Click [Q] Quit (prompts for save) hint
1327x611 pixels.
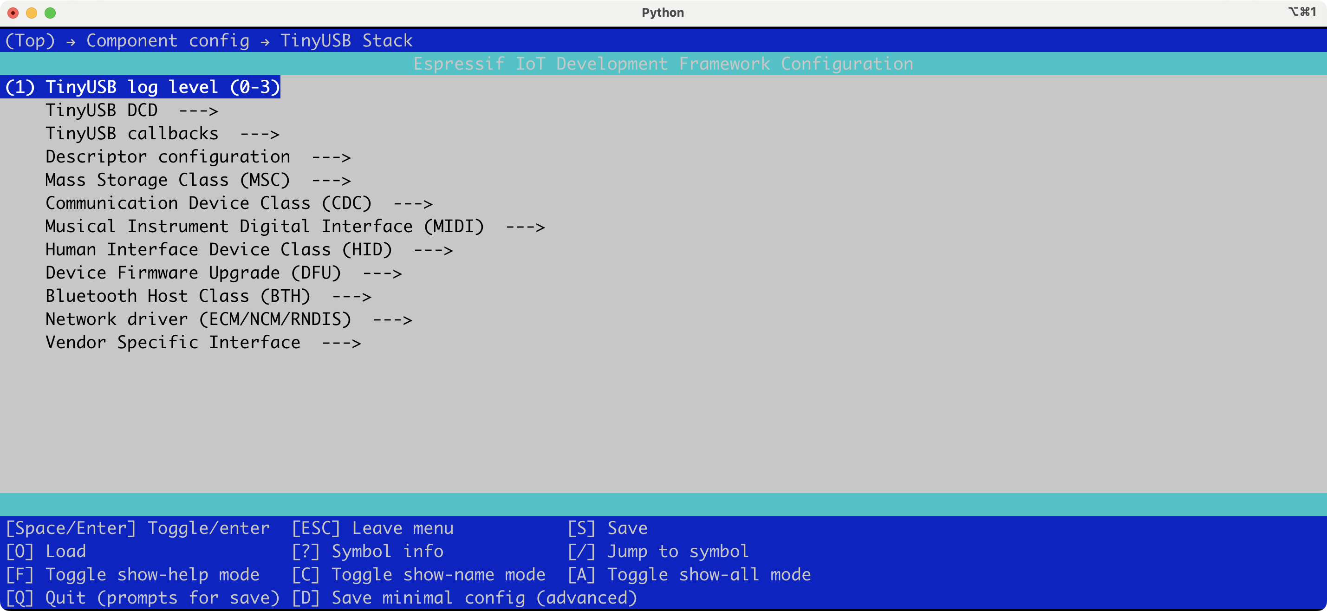pos(142,598)
